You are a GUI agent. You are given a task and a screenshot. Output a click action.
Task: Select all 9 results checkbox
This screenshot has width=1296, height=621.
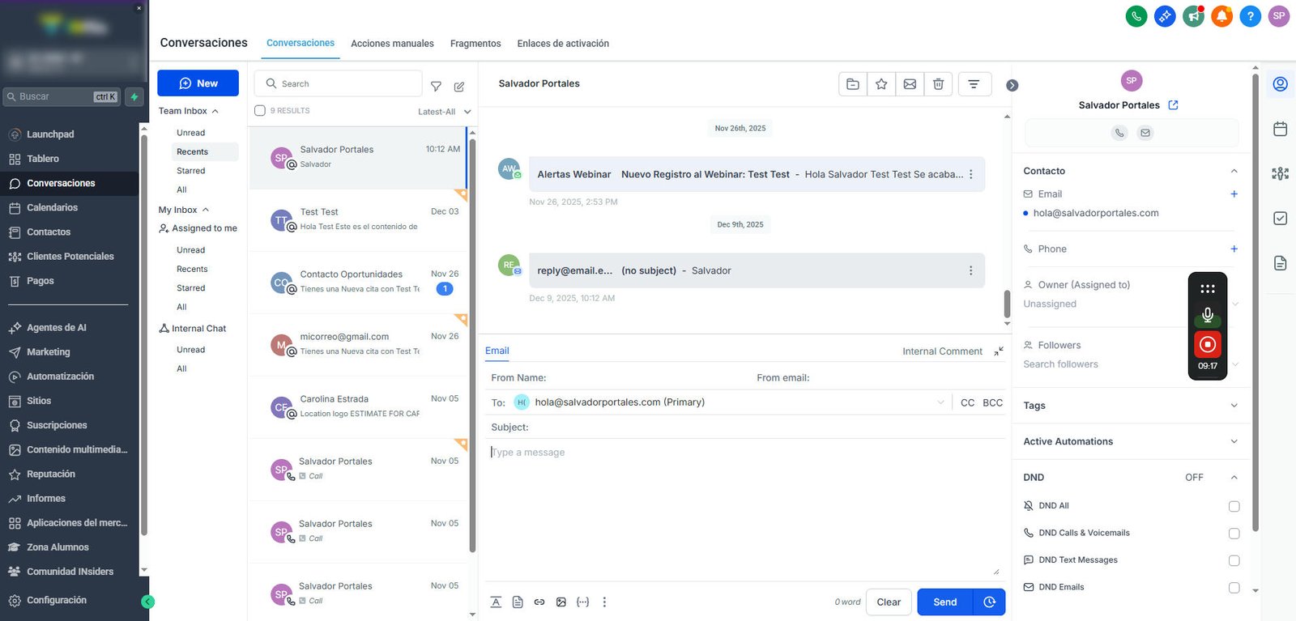(260, 111)
